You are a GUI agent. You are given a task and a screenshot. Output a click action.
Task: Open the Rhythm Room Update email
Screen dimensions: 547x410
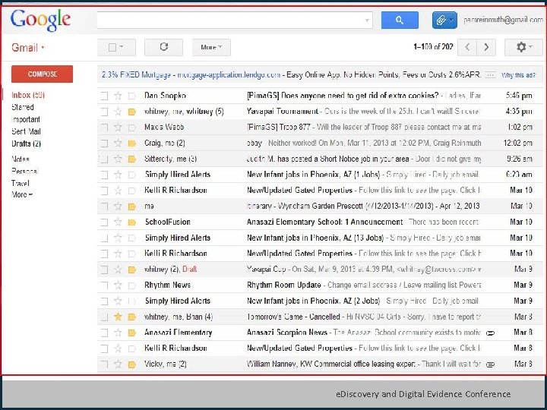pos(283,285)
